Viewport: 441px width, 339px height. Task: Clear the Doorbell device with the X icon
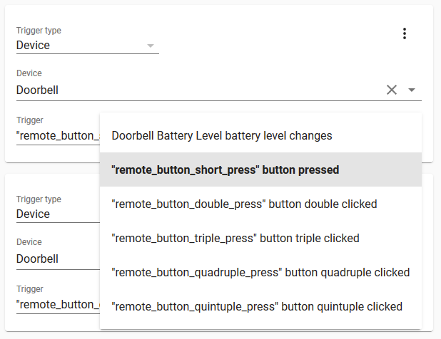coord(392,90)
